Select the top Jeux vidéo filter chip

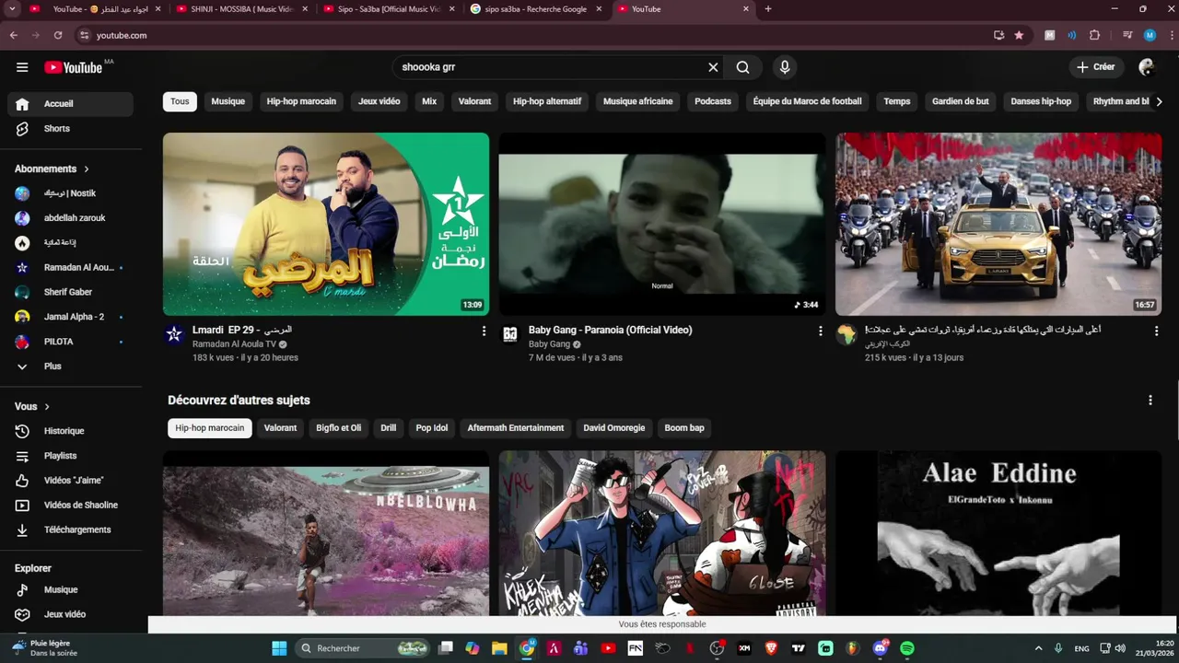click(x=379, y=101)
